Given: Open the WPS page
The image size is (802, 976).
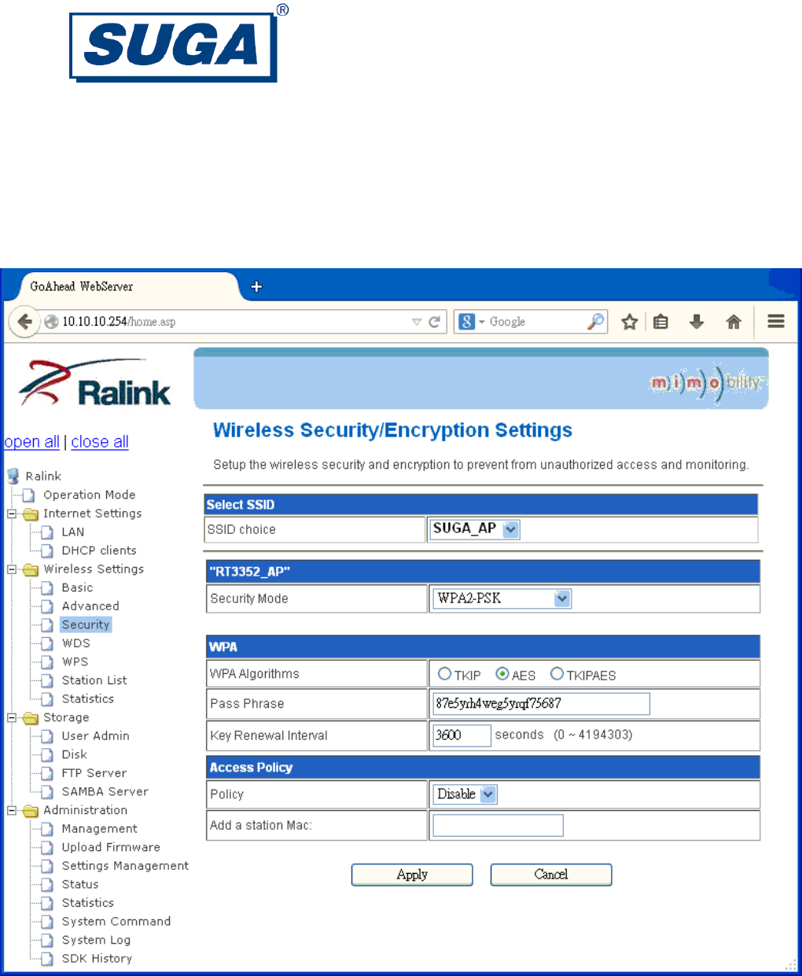Looking at the screenshot, I should (x=75, y=662).
